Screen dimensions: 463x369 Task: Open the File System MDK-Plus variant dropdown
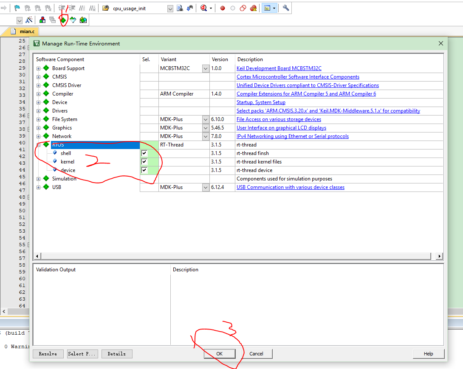coord(206,120)
